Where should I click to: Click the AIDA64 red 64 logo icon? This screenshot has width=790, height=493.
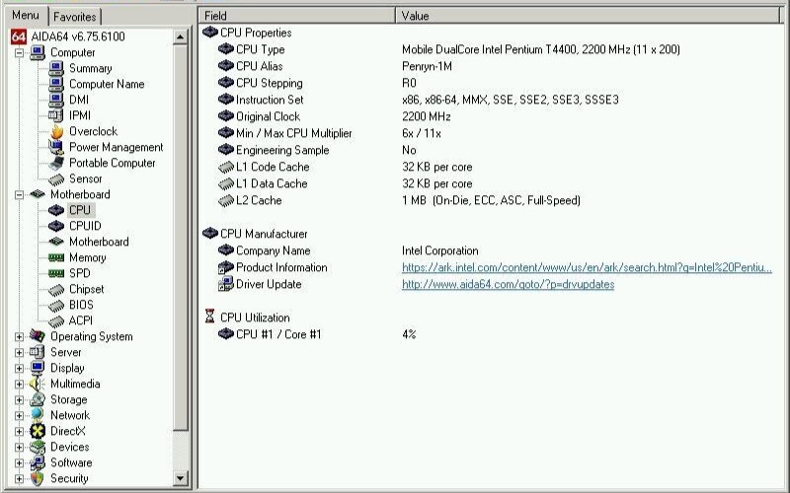[x=19, y=36]
